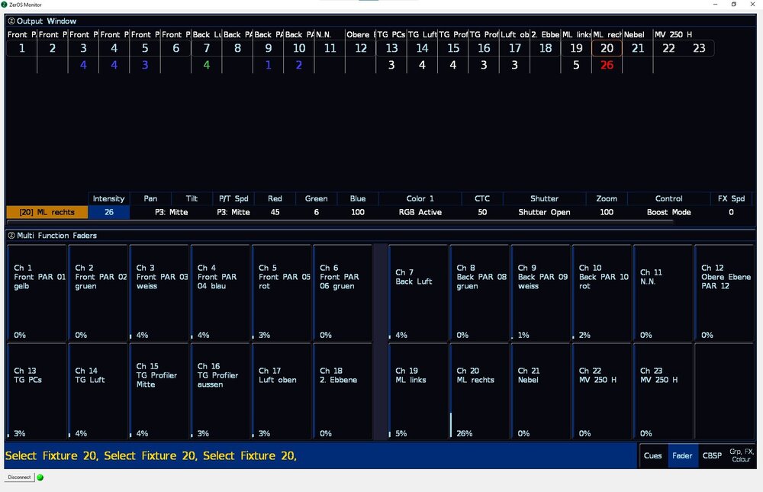This screenshot has width=763, height=492.
Task: Click the Shutter Open value
Action: tap(544, 212)
